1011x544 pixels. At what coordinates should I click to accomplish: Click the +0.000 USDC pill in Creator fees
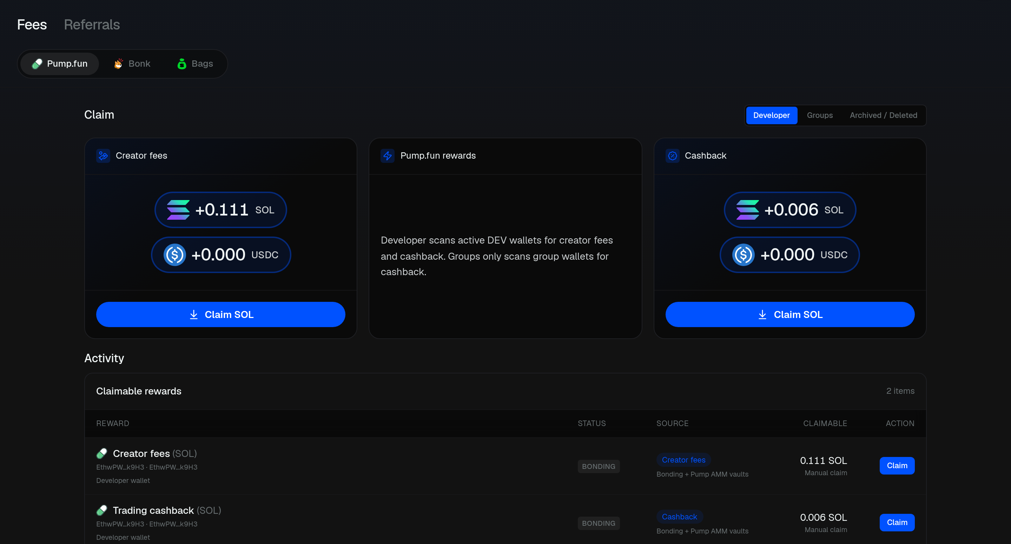point(220,255)
